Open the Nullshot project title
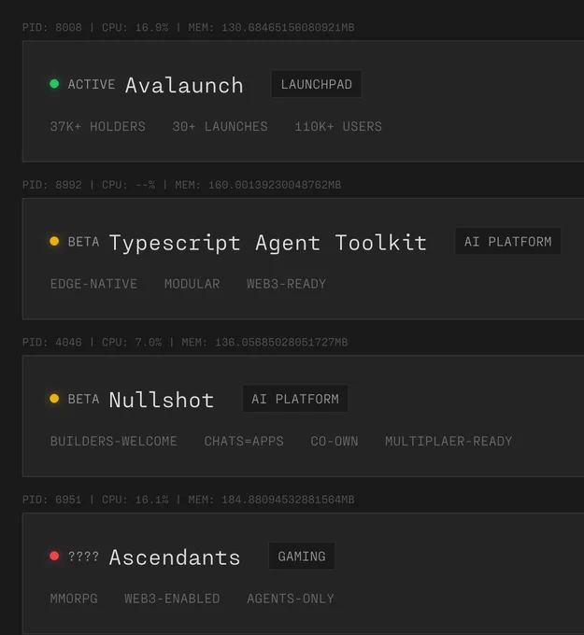This screenshot has height=635, width=584. 162,400
